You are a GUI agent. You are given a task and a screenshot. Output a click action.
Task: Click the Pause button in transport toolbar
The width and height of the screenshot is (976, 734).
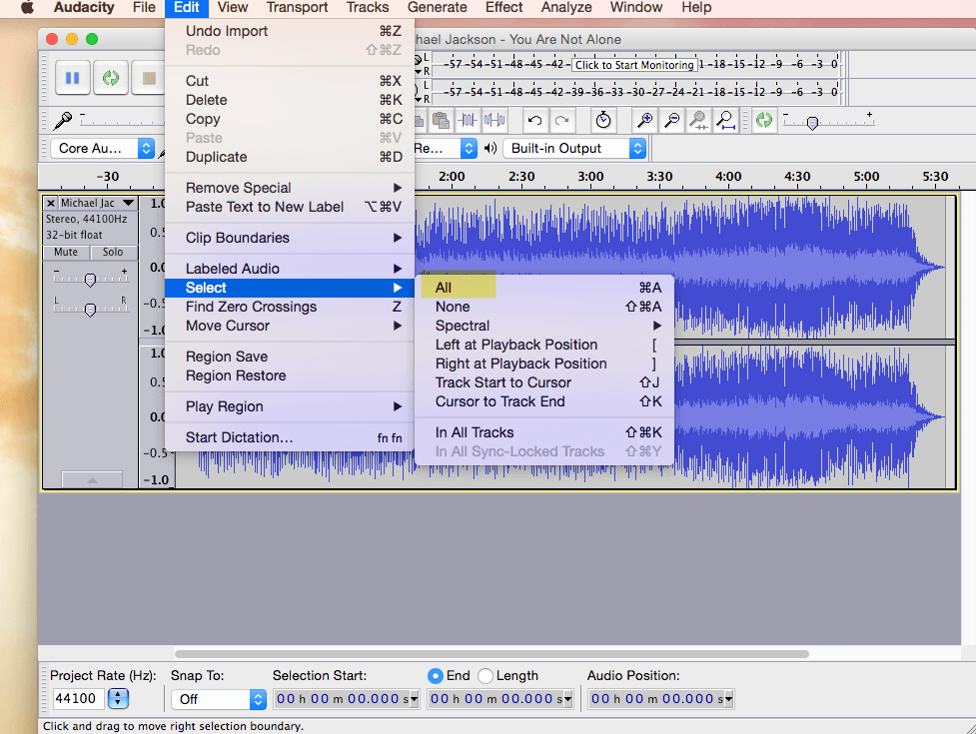click(x=72, y=77)
